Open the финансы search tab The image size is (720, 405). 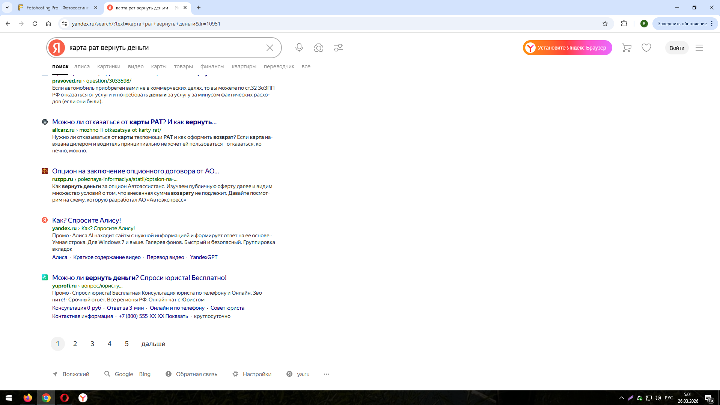212,66
